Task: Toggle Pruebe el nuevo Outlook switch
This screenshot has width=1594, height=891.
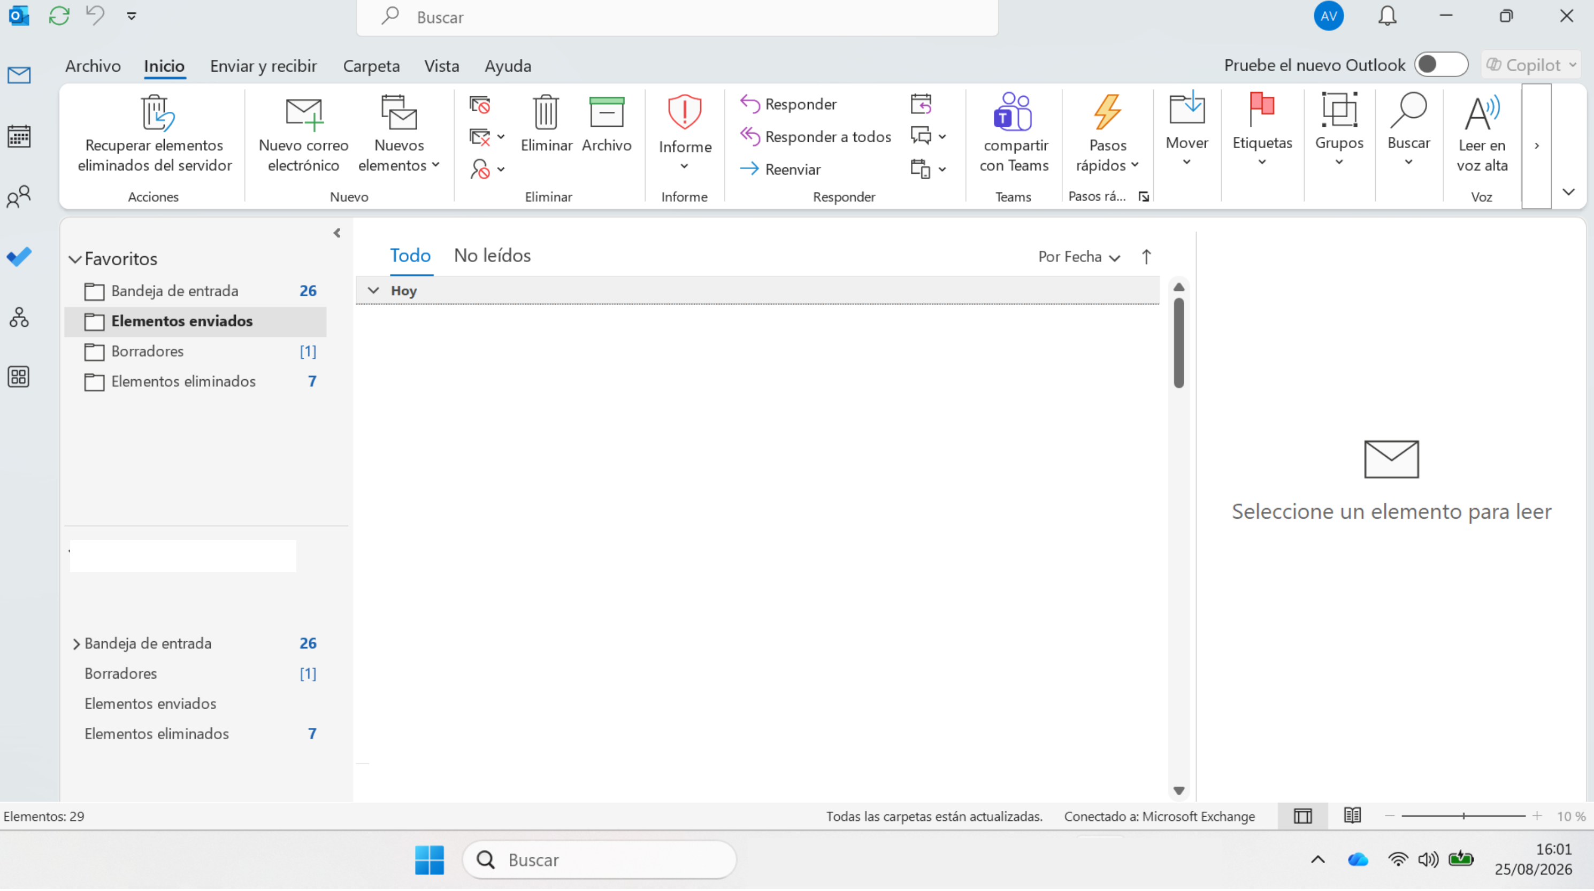Action: pyautogui.click(x=1440, y=65)
